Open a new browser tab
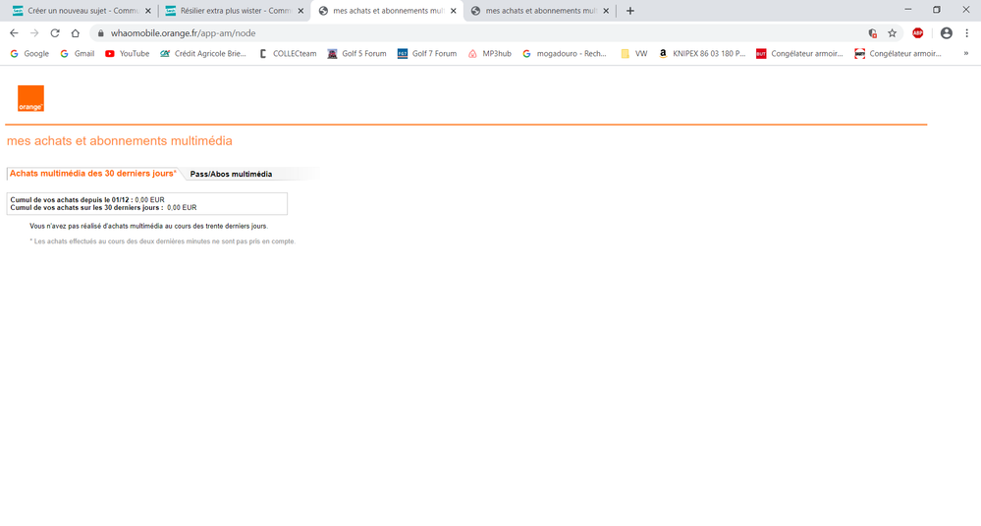The image size is (981, 526). (x=630, y=11)
